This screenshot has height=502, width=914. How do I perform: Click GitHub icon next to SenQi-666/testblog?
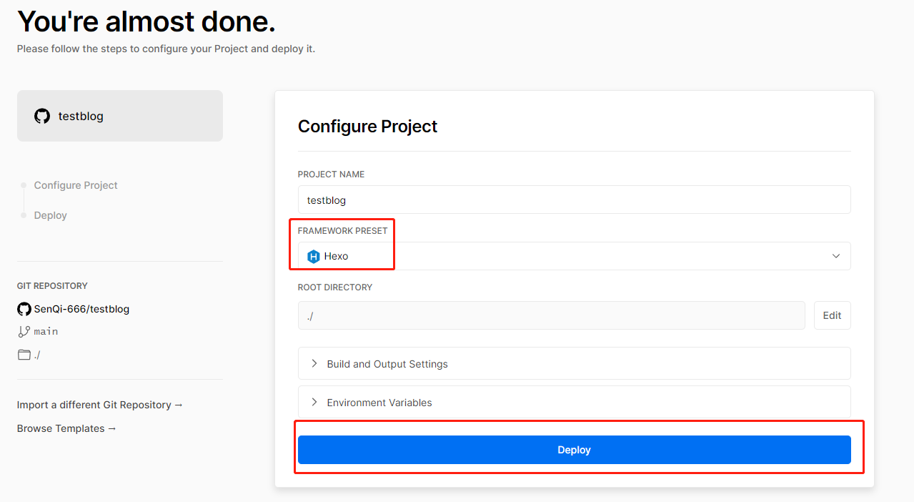[24, 309]
